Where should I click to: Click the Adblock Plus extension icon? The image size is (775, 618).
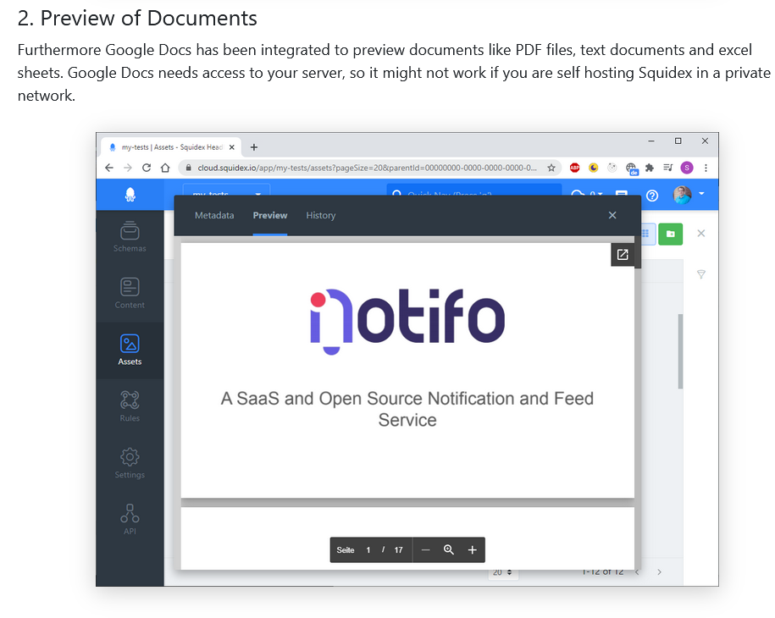[574, 168]
